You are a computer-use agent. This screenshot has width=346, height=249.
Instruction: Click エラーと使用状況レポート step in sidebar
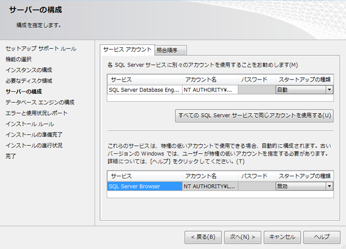37,113
